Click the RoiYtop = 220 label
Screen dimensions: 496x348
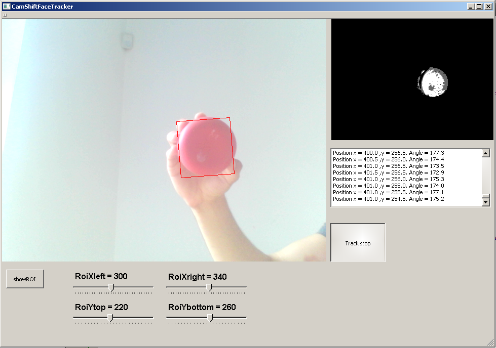[101, 307]
